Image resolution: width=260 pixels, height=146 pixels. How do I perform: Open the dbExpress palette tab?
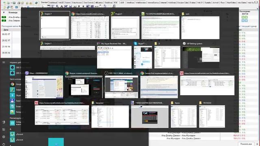pos(99,3)
